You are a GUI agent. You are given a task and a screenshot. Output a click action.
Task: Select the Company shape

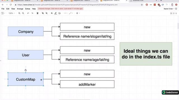(26, 31)
